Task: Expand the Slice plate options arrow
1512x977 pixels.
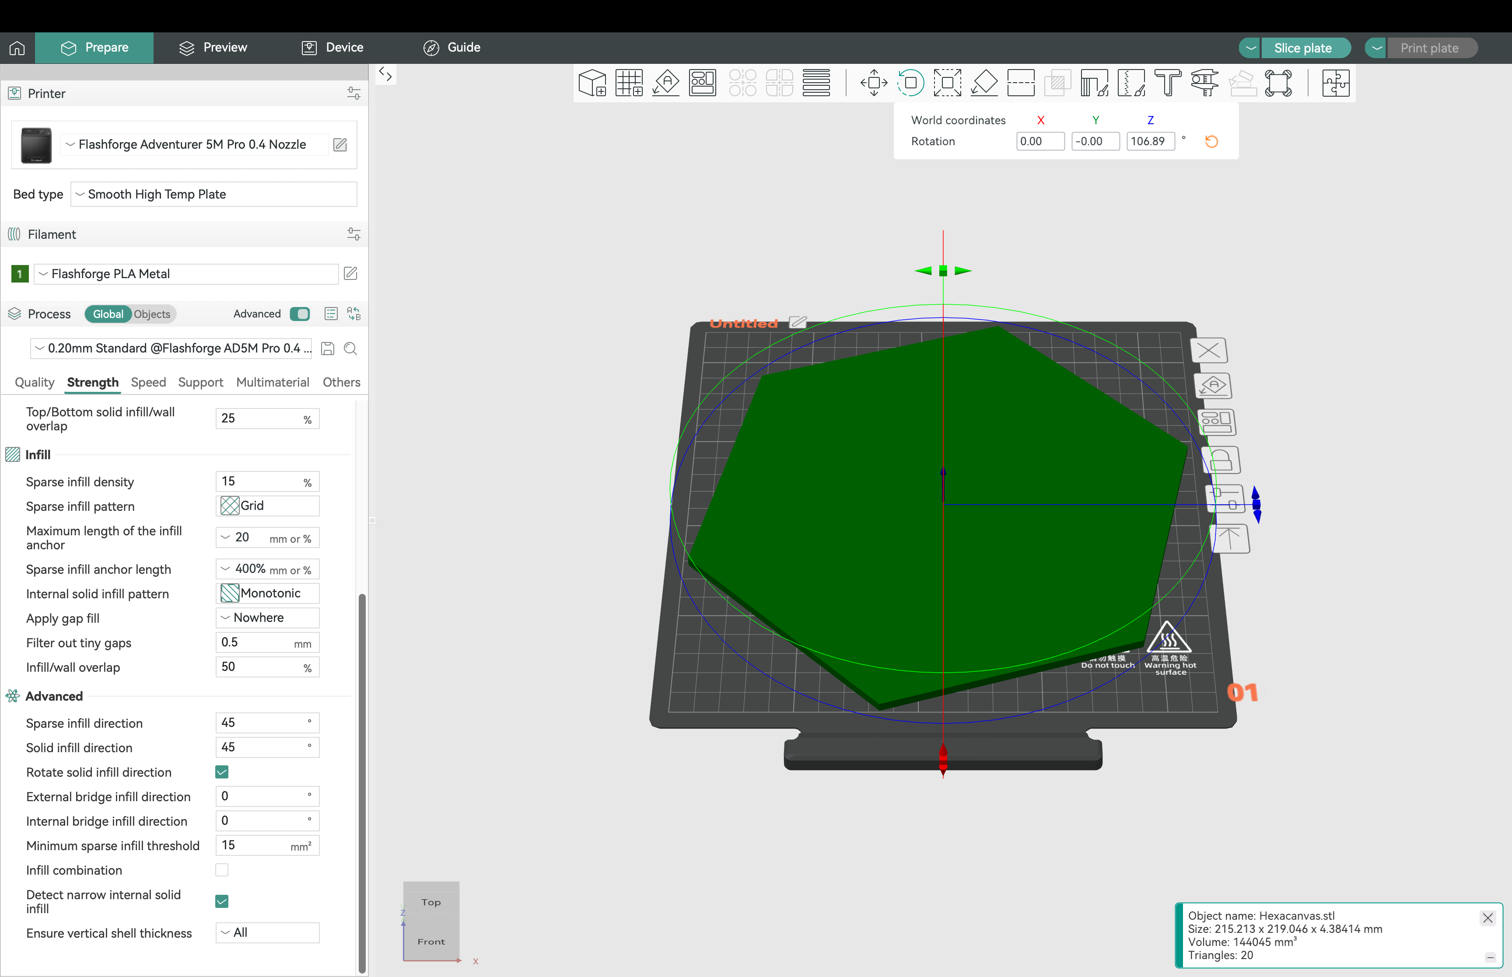Action: click(x=1250, y=48)
